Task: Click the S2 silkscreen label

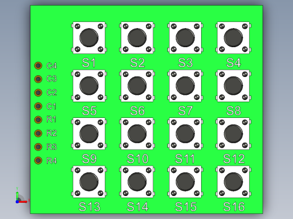Action: tap(137, 63)
